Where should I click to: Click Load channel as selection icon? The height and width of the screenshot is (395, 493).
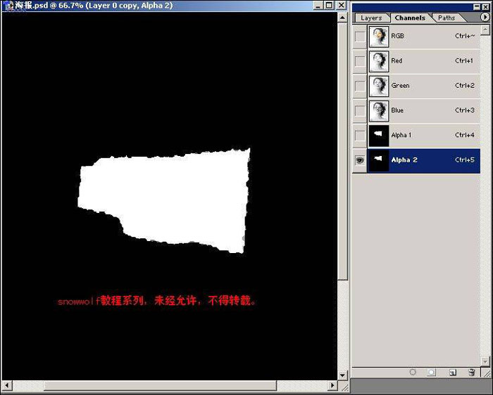[x=413, y=373]
